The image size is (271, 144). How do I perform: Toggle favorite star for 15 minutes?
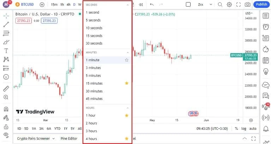coord(127,83)
